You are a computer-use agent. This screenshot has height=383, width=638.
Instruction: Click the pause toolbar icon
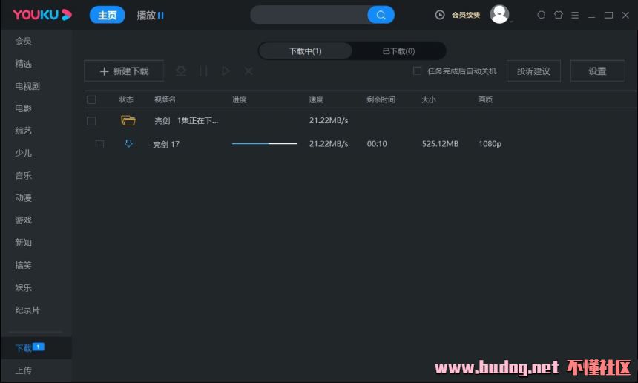tap(203, 71)
